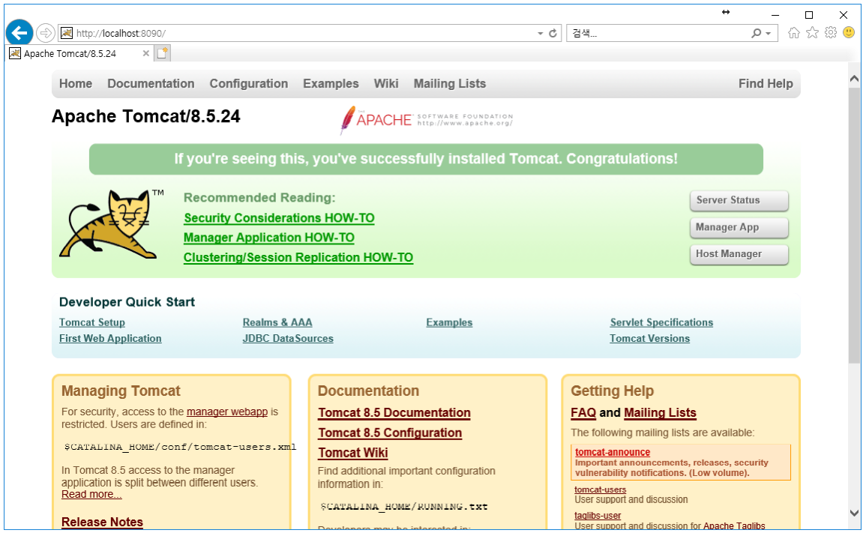Image resolution: width=866 pixels, height=533 pixels.
Task: Click the vertical scrollbar thumb
Action: (854, 226)
